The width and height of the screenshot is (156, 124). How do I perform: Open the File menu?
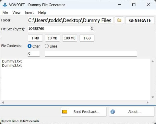pyautogui.click(x=5, y=12)
